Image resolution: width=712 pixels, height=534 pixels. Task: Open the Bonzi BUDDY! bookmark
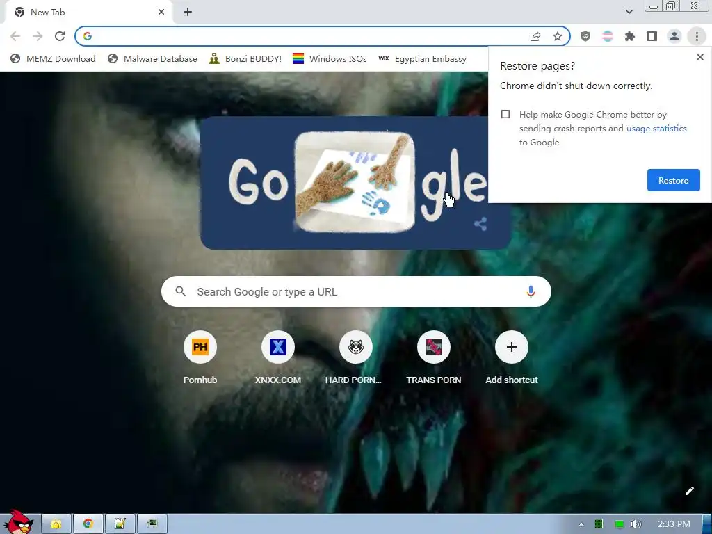pyautogui.click(x=245, y=58)
